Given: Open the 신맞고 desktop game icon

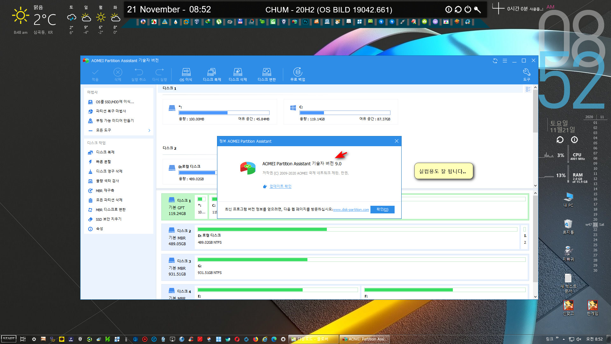Looking at the screenshot, I should coord(568,308).
